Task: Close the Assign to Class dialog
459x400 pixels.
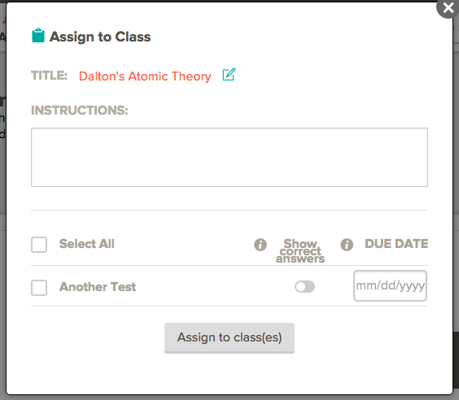Action: click(x=448, y=8)
